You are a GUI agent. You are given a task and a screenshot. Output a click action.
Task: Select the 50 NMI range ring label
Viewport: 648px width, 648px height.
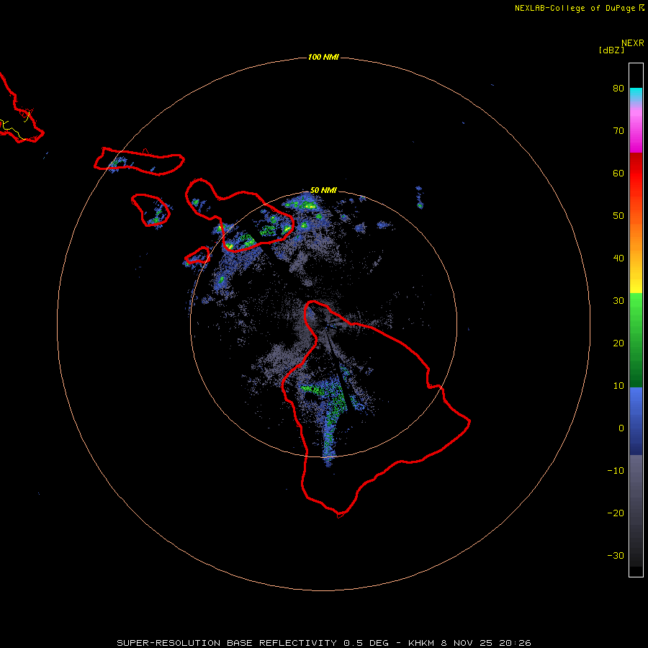point(323,190)
